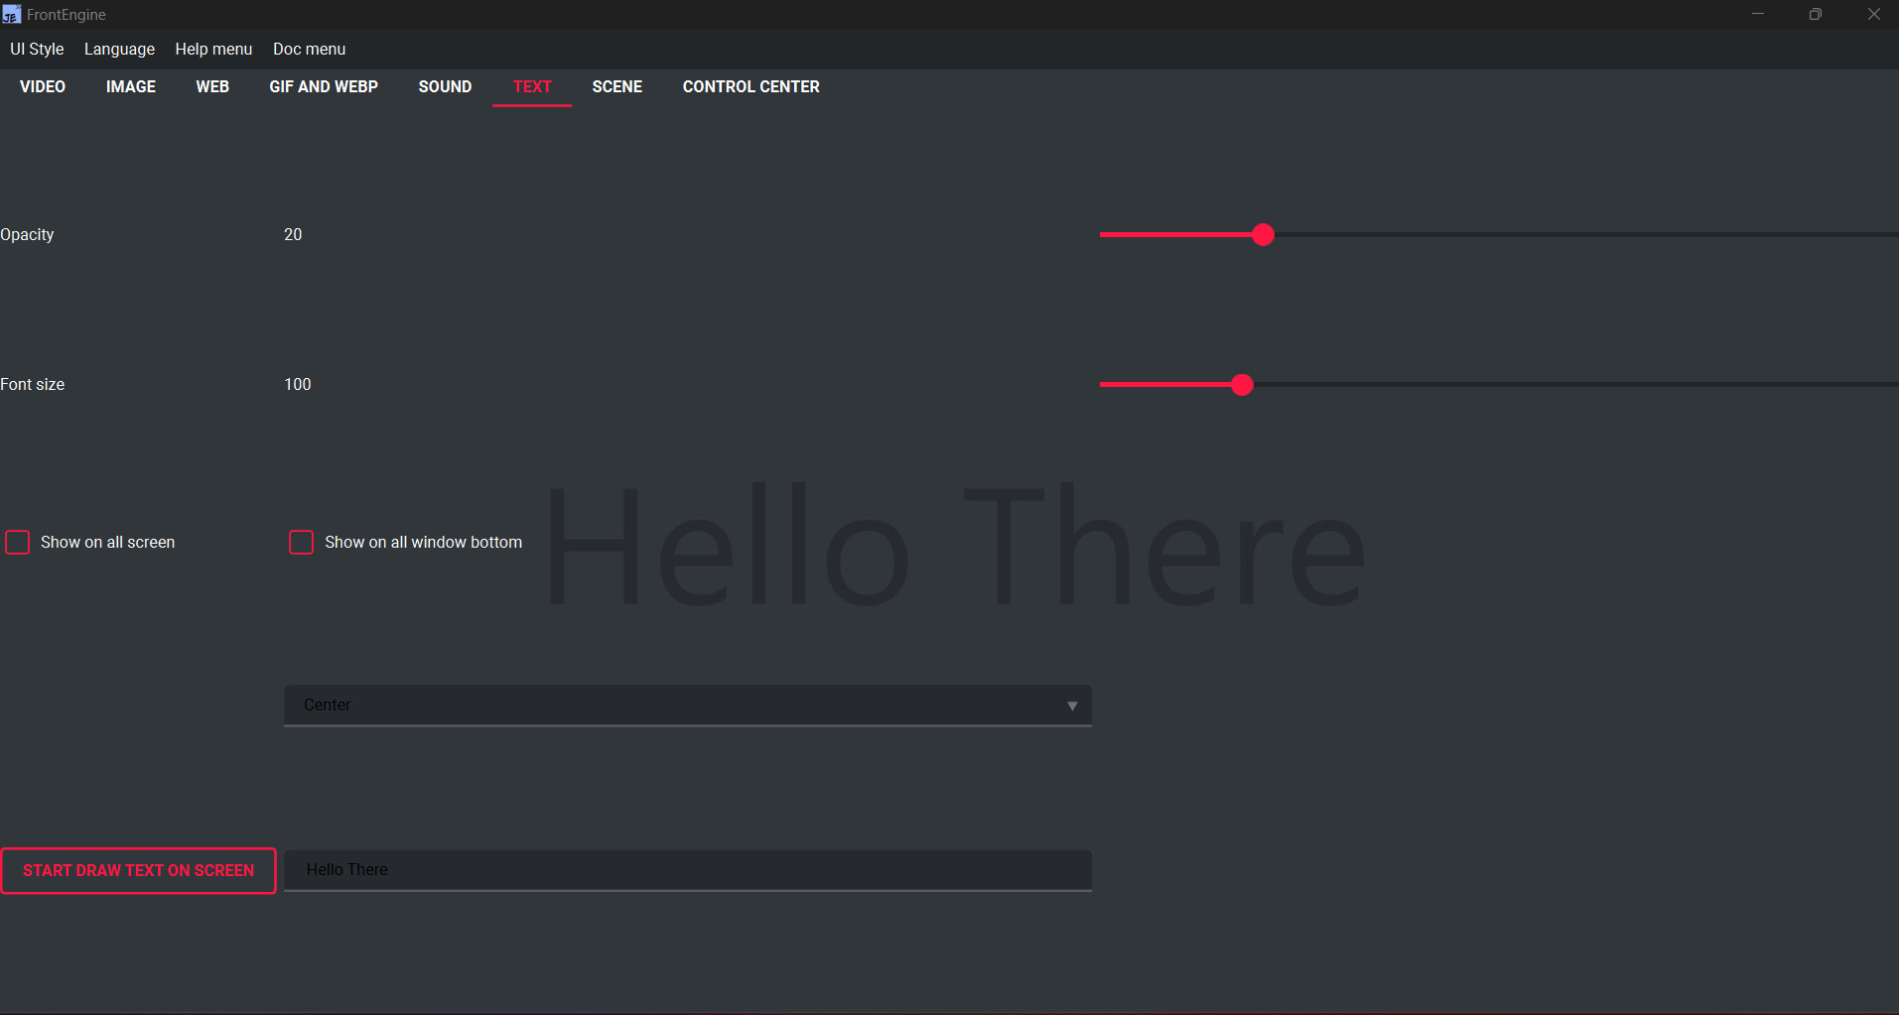Enable Show on all window bottom
The image size is (1899, 1015).
point(301,542)
